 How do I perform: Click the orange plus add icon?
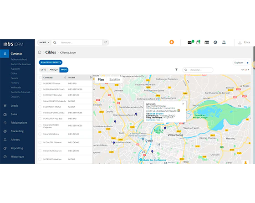(172, 42)
